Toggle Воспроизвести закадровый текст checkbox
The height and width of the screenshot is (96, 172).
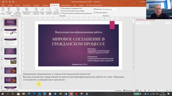point(61,8)
